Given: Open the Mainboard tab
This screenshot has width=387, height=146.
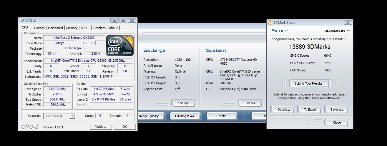Looking at the screenshot, I should [x=55, y=28].
